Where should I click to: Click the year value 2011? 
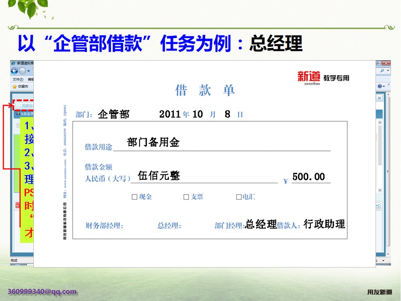point(170,114)
